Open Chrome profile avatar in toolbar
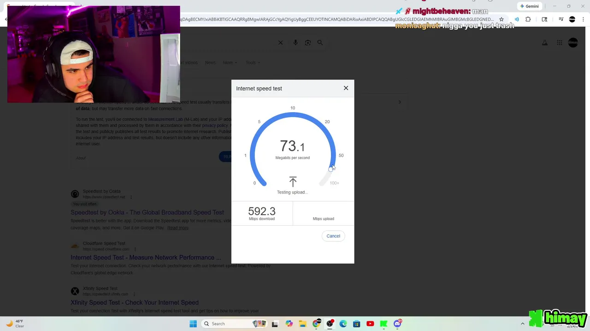This screenshot has height=331, width=590. pos(572,19)
